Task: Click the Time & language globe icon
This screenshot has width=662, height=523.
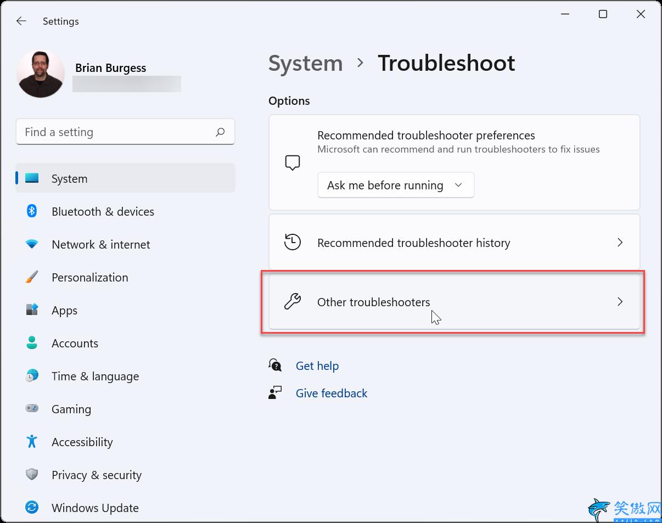Action: coord(32,376)
